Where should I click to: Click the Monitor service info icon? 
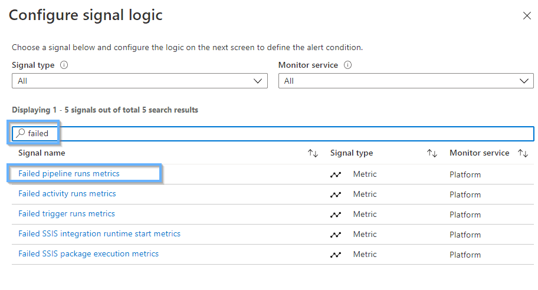point(347,65)
